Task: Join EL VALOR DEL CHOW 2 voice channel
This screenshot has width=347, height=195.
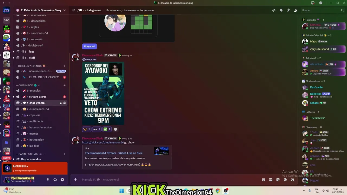Action: [41, 77]
